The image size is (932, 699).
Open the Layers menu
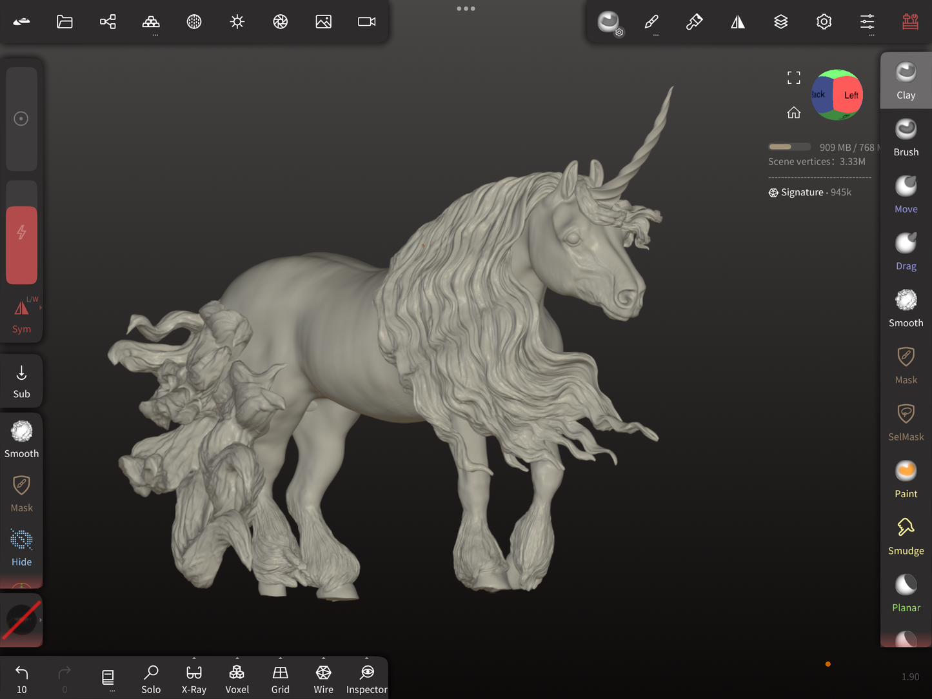pyautogui.click(x=780, y=22)
